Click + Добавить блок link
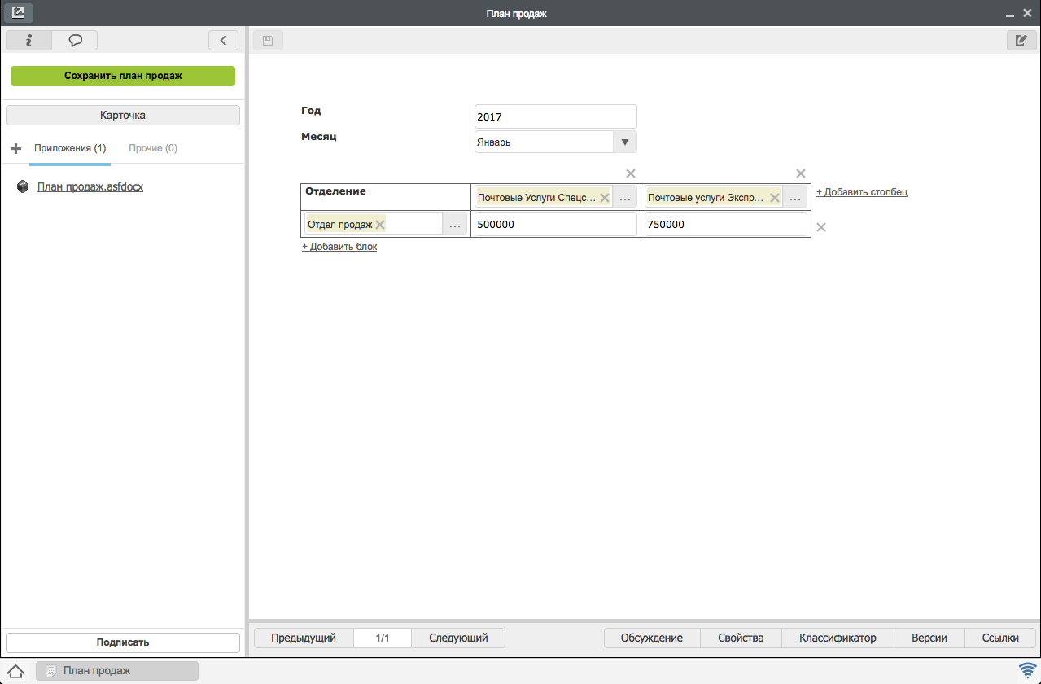 [339, 246]
